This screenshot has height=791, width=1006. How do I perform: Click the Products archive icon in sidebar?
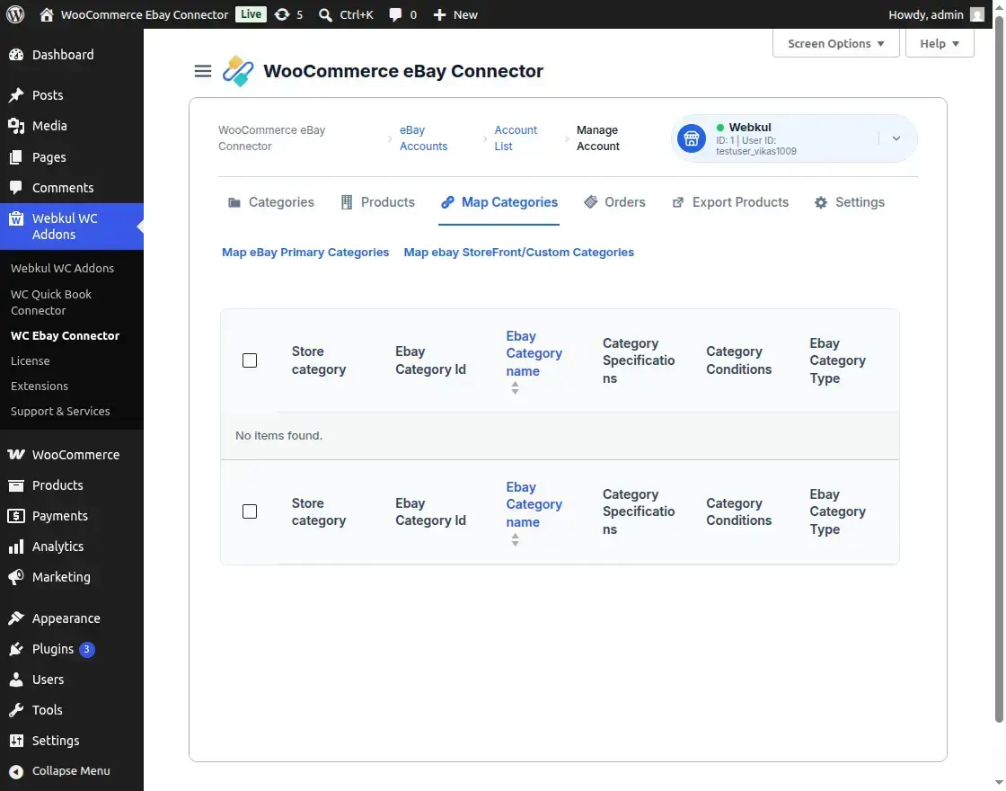16,485
